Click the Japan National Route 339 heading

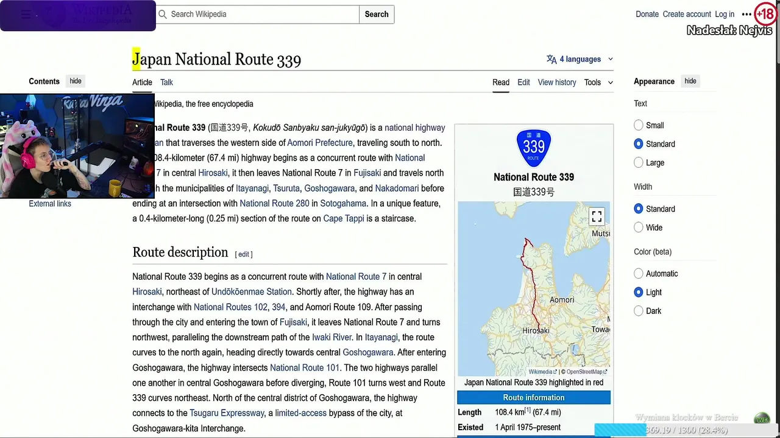(x=216, y=59)
